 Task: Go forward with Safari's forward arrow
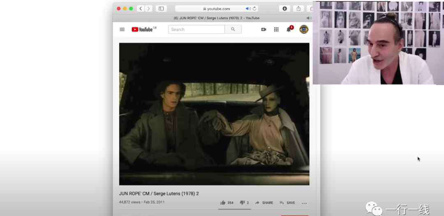[x=148, y=9]
